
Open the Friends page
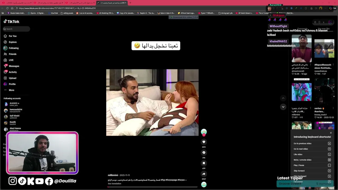10,54
